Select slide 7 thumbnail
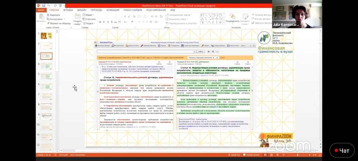Screen dimensions: 358x161 (46, 97)
